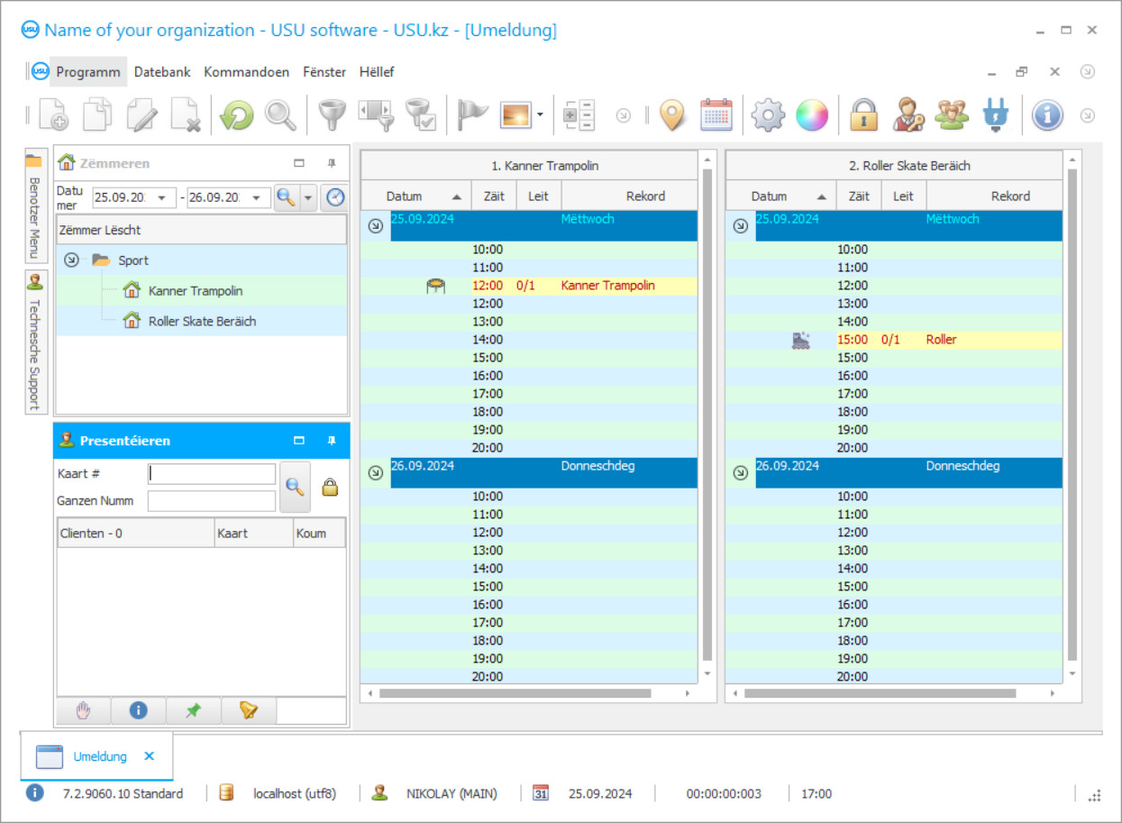
Task: Collapse 26.09.2024 group in Kanner Trampolin
Action: click(x=376, y=473)
